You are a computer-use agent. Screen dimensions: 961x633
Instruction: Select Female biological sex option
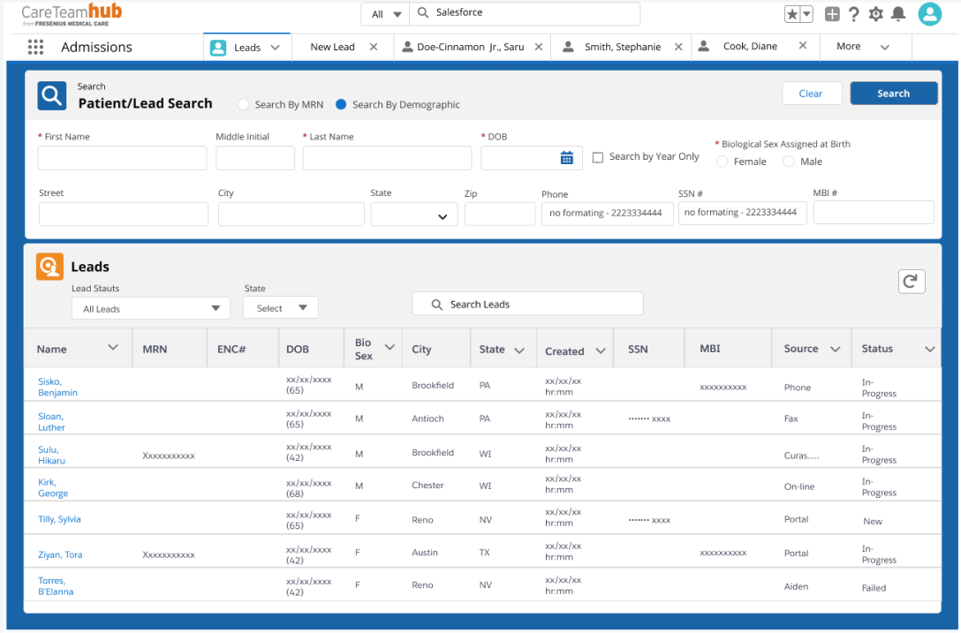pos(723,162)
